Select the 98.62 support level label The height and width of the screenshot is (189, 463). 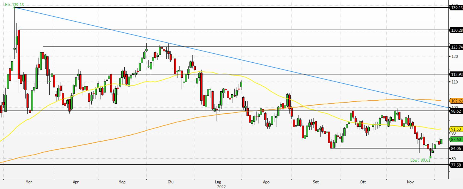tap(456, 111)
